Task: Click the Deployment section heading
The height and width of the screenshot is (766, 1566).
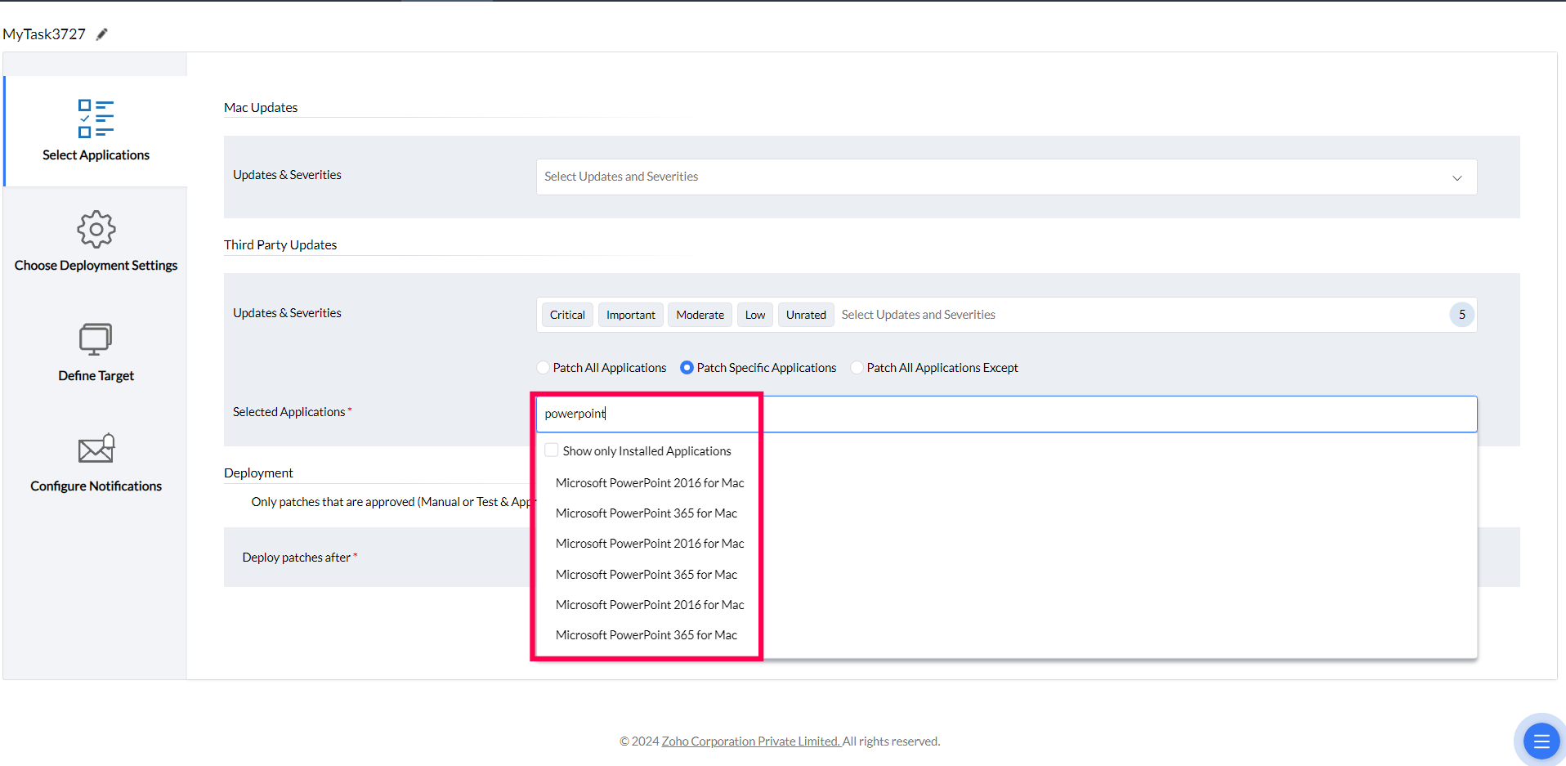Action: [x=258, y=473]
